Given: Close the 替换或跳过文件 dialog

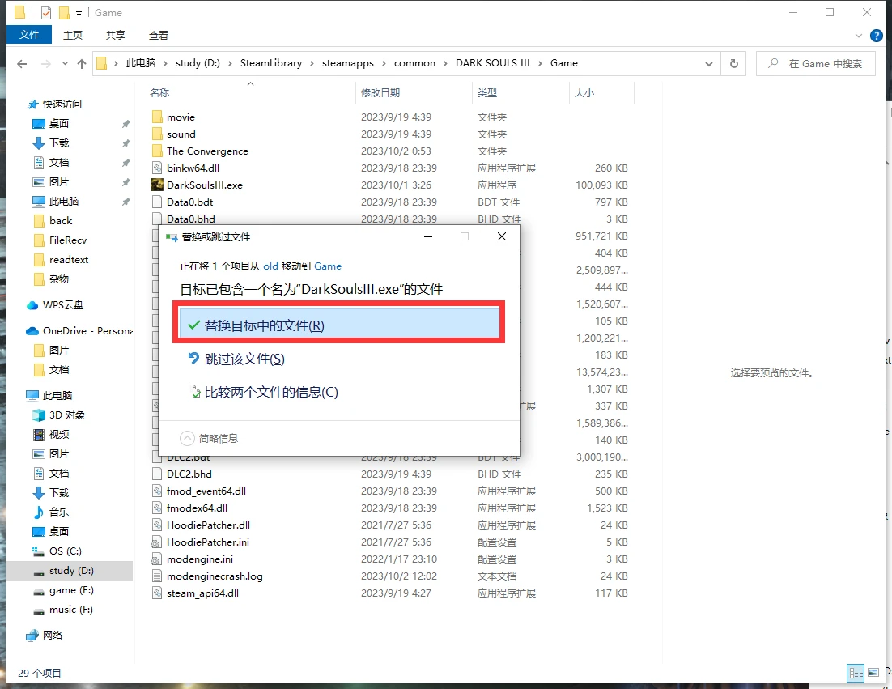Looking at the screenshot, I should [502, 236].
